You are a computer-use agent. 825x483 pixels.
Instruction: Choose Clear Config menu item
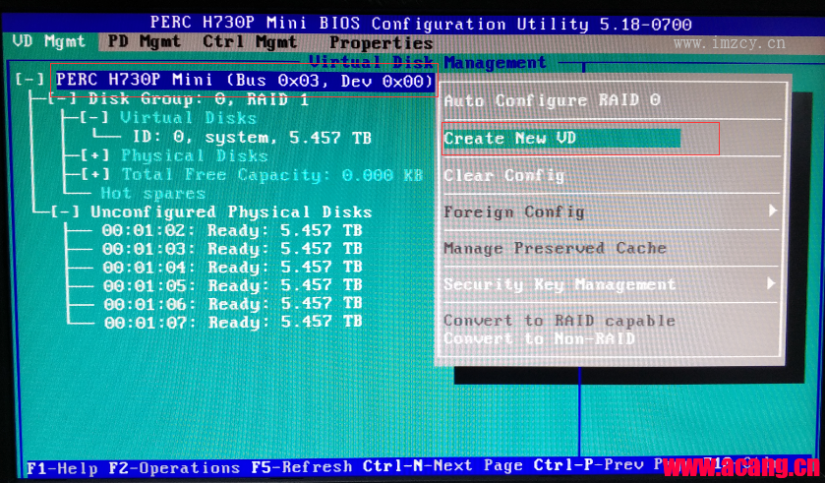pyautogui.click(x=504, y=175)
